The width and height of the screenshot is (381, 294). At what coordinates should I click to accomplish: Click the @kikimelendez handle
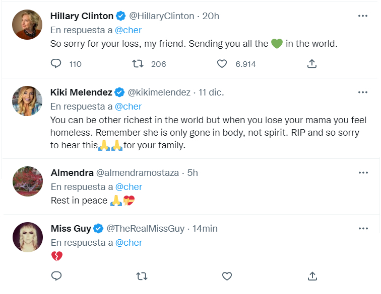(159, 92)
